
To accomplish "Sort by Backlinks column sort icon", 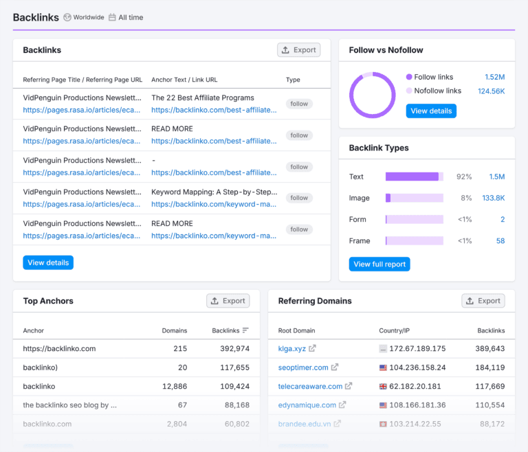I will 246,330.
